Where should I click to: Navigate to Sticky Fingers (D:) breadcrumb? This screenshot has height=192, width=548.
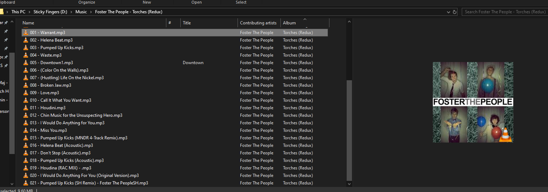pyautogui.click(x=51, y=12)
